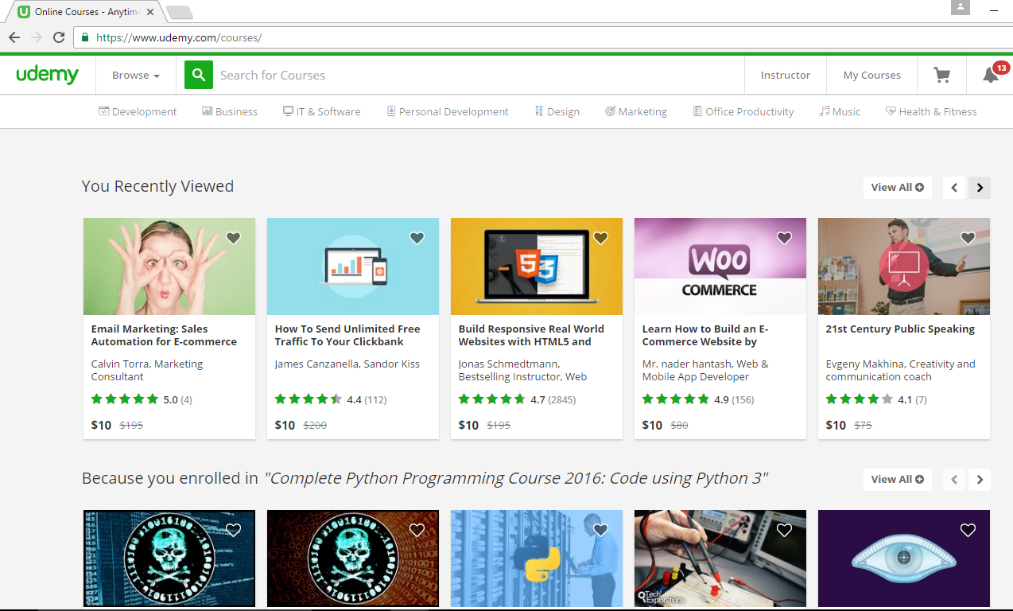Wishlist the 21st Century Public Speaking course
This screenshot has width=1013, height=611.
968,238
